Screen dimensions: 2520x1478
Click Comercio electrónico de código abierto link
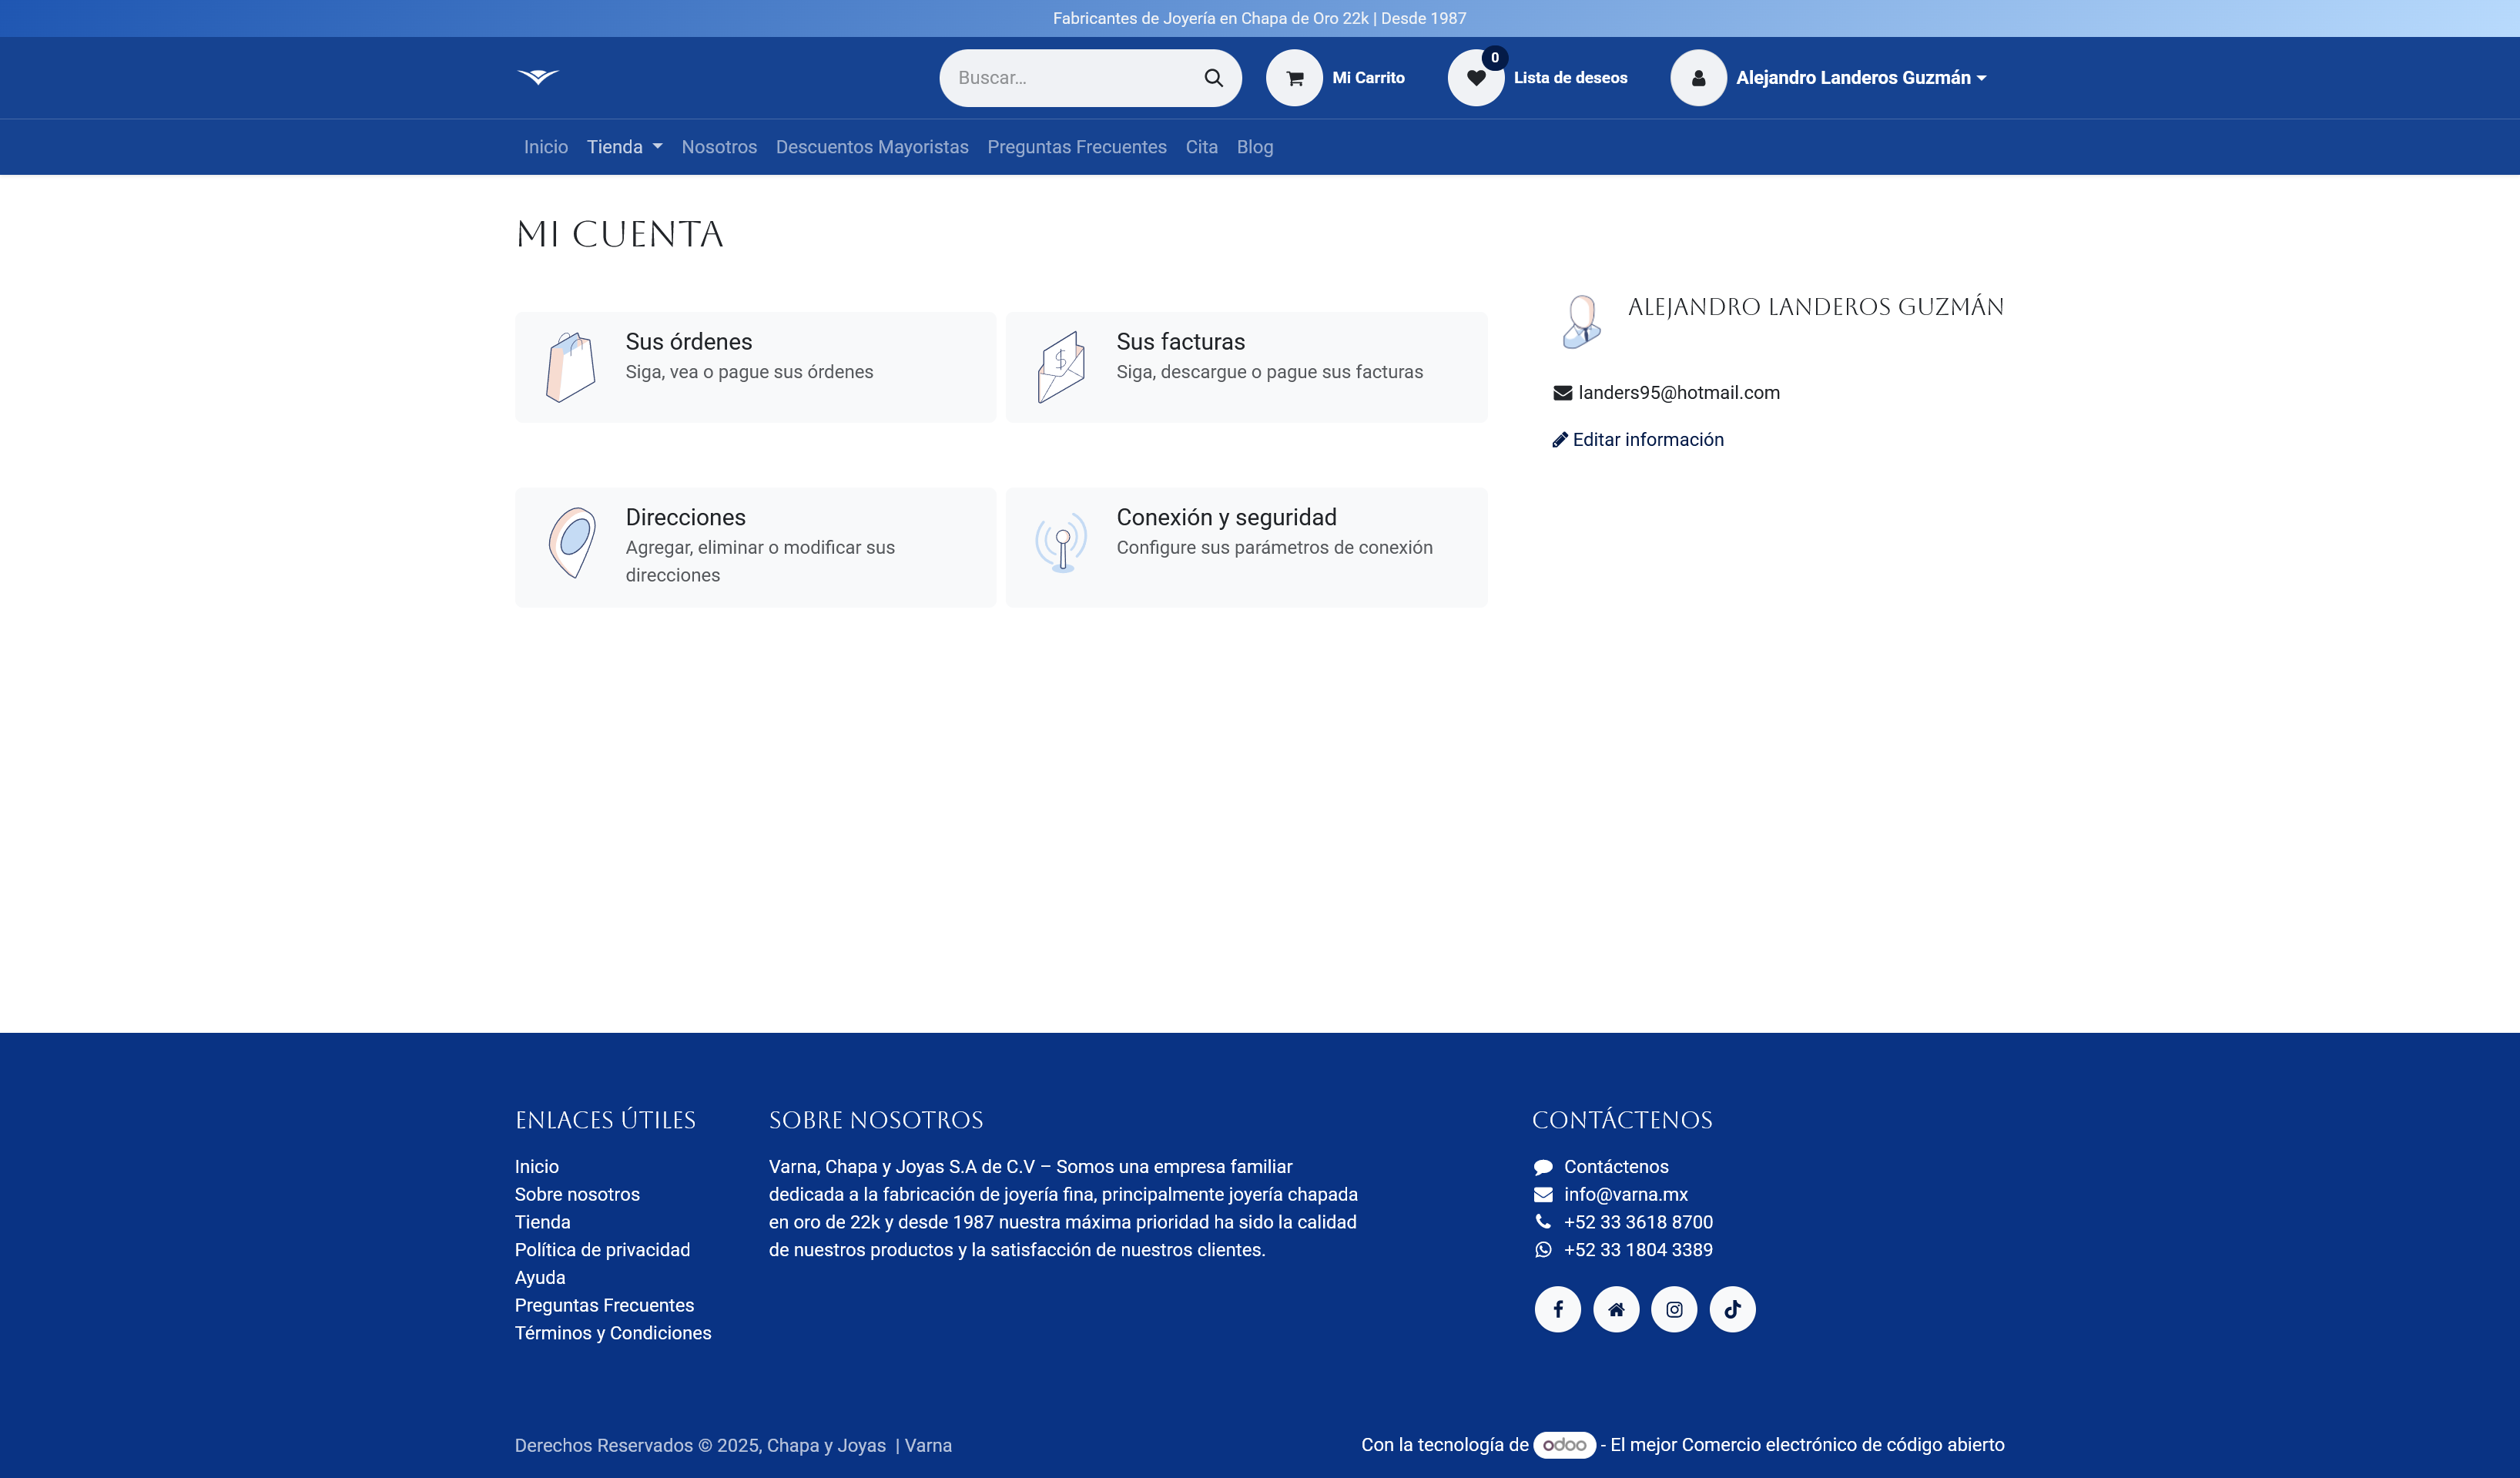pyautogui.click(x=1842, y=1445)
